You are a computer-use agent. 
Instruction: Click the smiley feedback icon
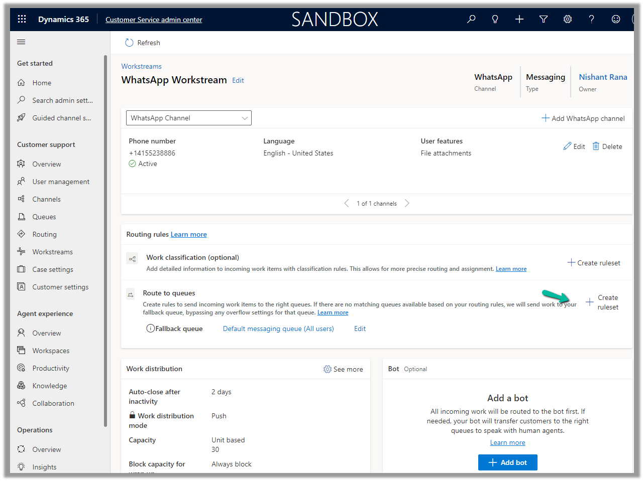pyautogui.click(x=616, y=19)
